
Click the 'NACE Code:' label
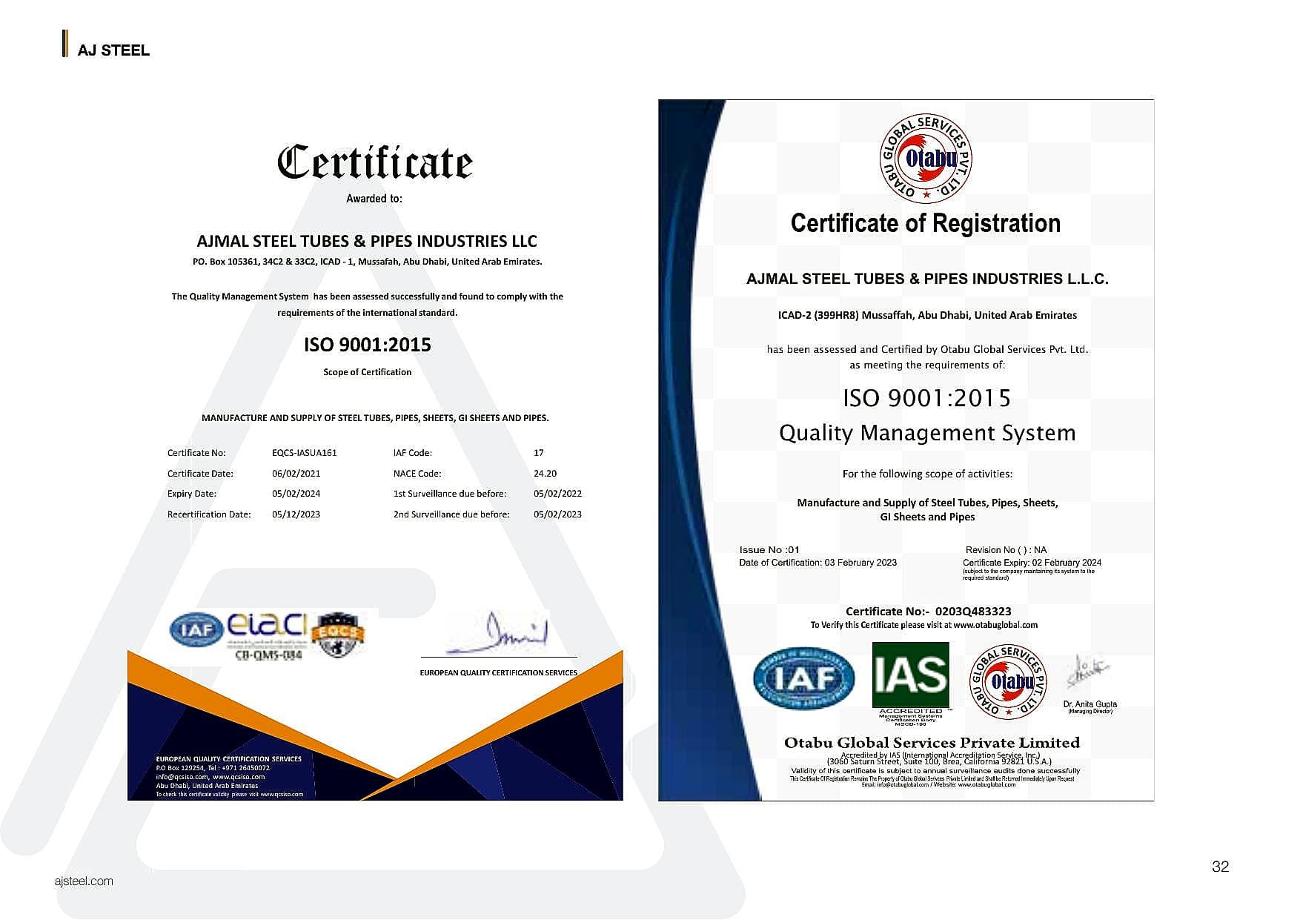pyautogui.click(x=417, y=474)
